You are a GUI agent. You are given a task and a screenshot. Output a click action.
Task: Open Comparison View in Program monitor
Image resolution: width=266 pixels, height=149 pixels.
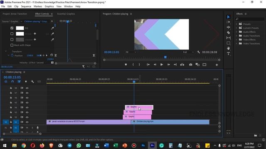pos(197,65)
